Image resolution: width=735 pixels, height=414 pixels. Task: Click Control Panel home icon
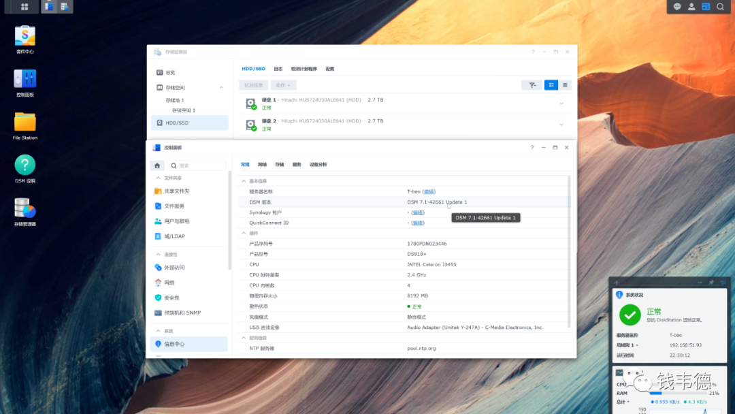pos(157,165)
